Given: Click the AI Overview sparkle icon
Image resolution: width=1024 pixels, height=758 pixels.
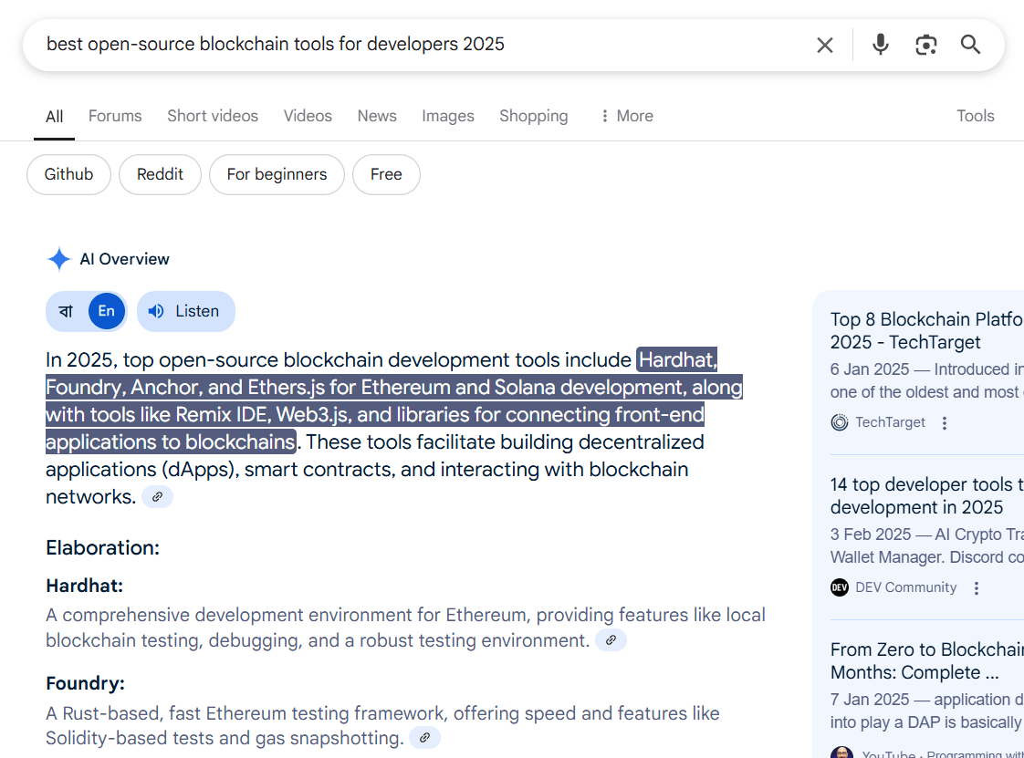Looking at the screenshot, I should (58, 259).
